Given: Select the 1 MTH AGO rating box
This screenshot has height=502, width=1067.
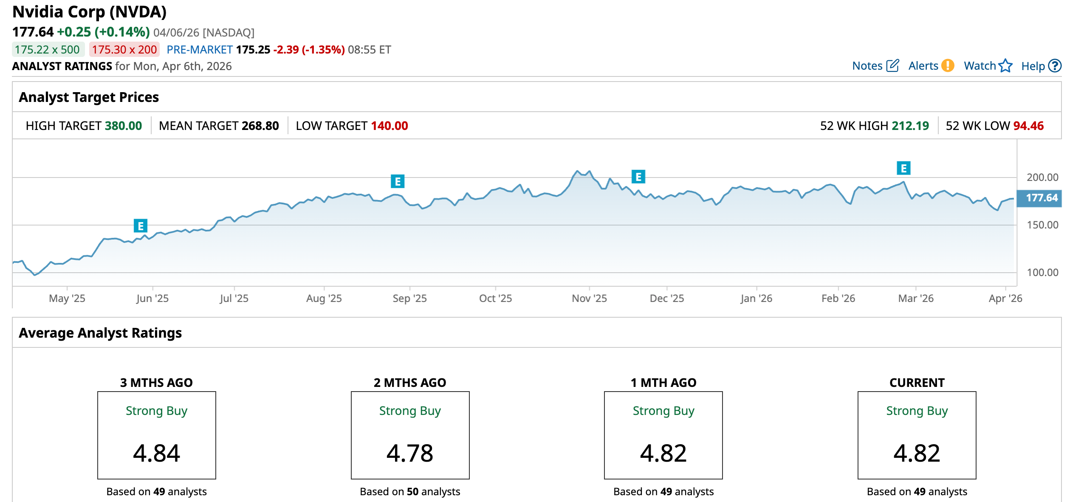Looking at the screenshot, I should coord(663,435).
